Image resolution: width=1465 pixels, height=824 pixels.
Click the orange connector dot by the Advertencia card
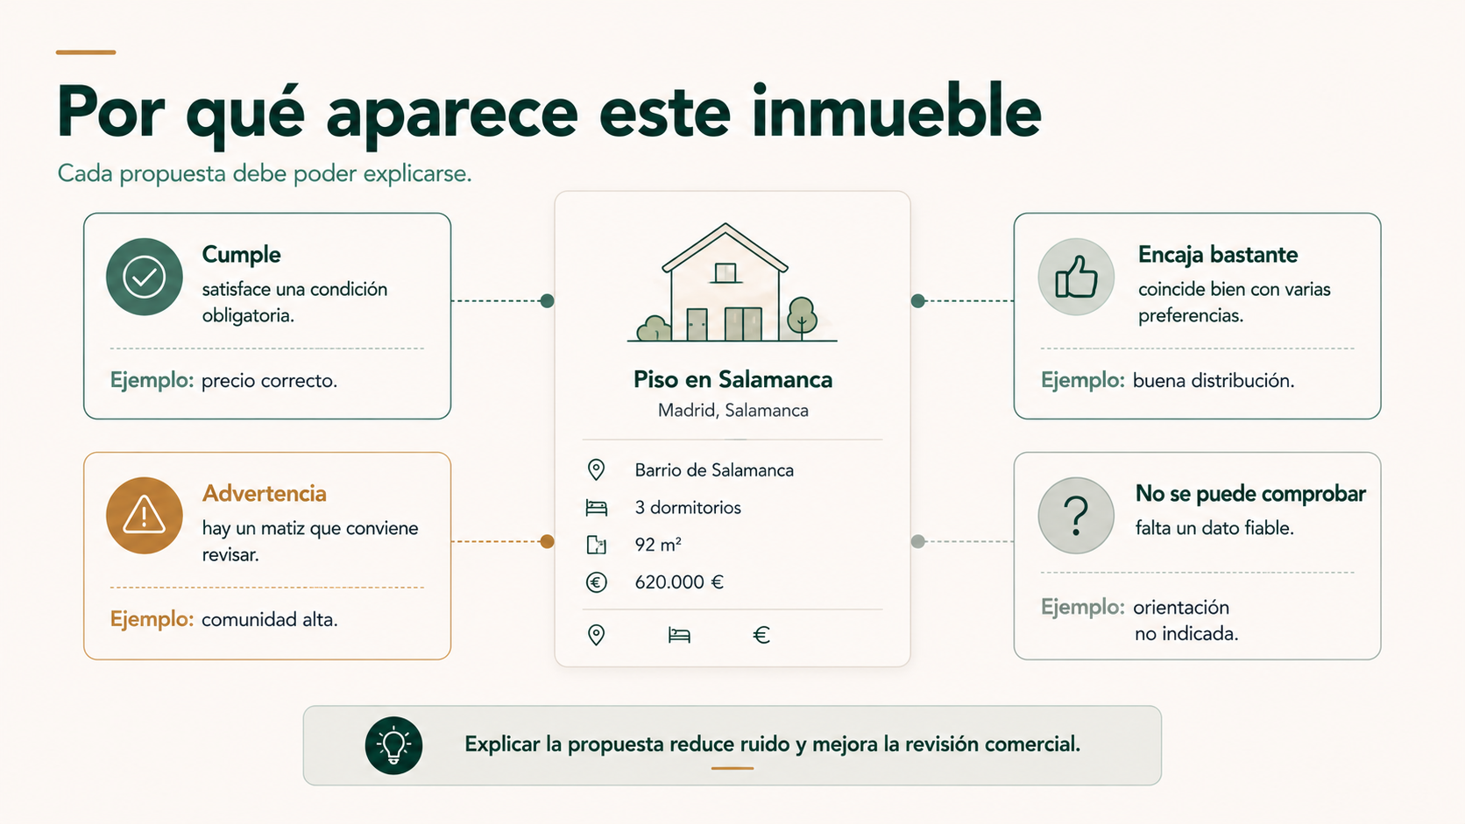[x=547, y=542]
